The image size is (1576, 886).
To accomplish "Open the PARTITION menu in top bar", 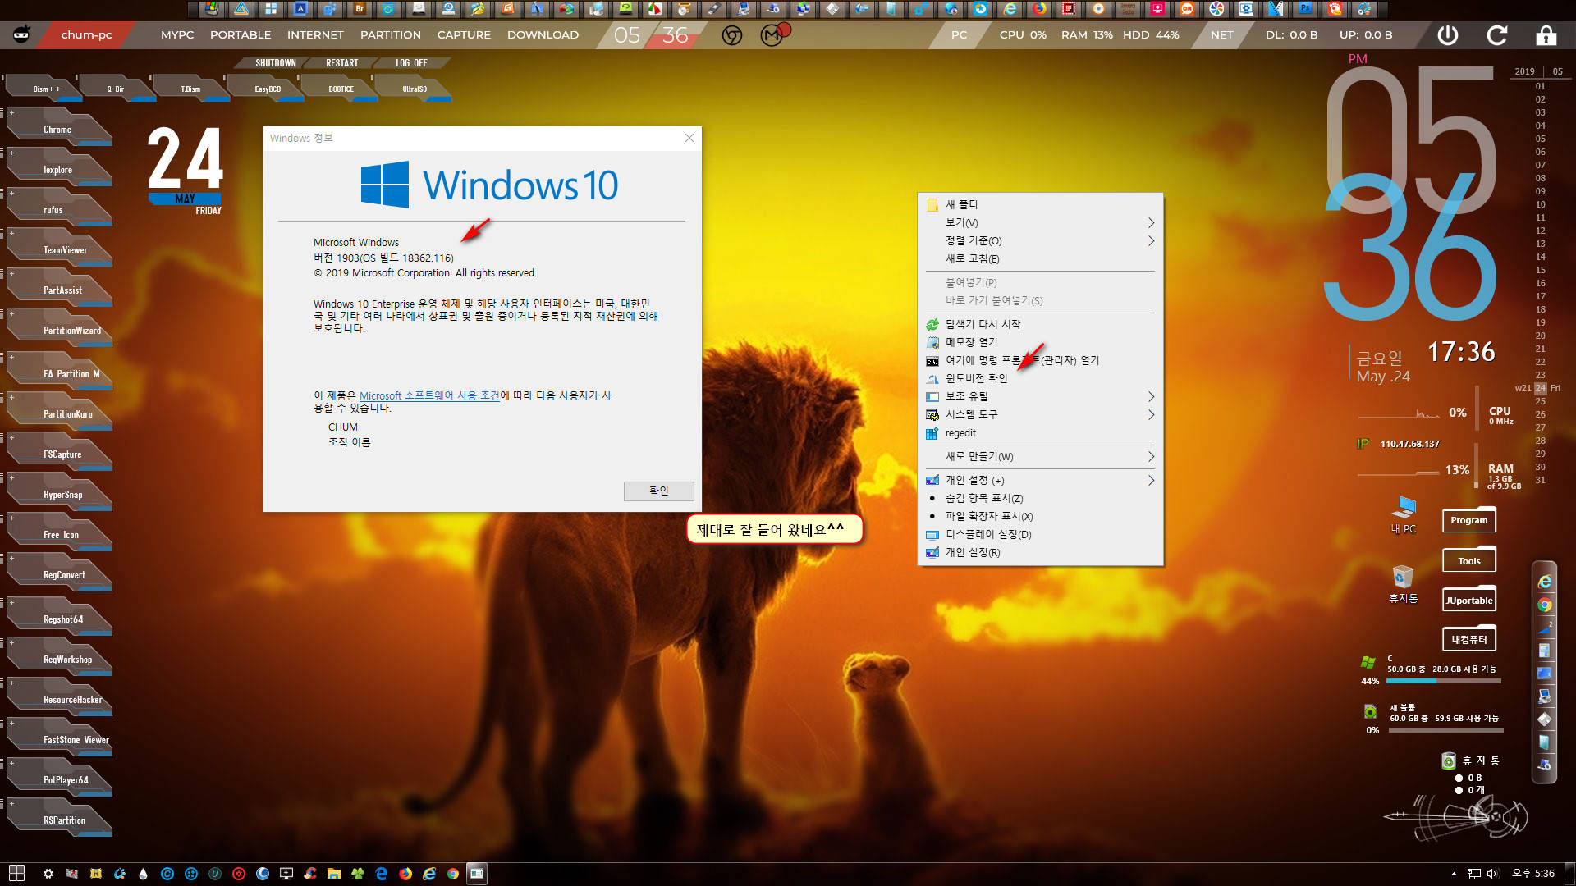I will [x=391, y=35].
